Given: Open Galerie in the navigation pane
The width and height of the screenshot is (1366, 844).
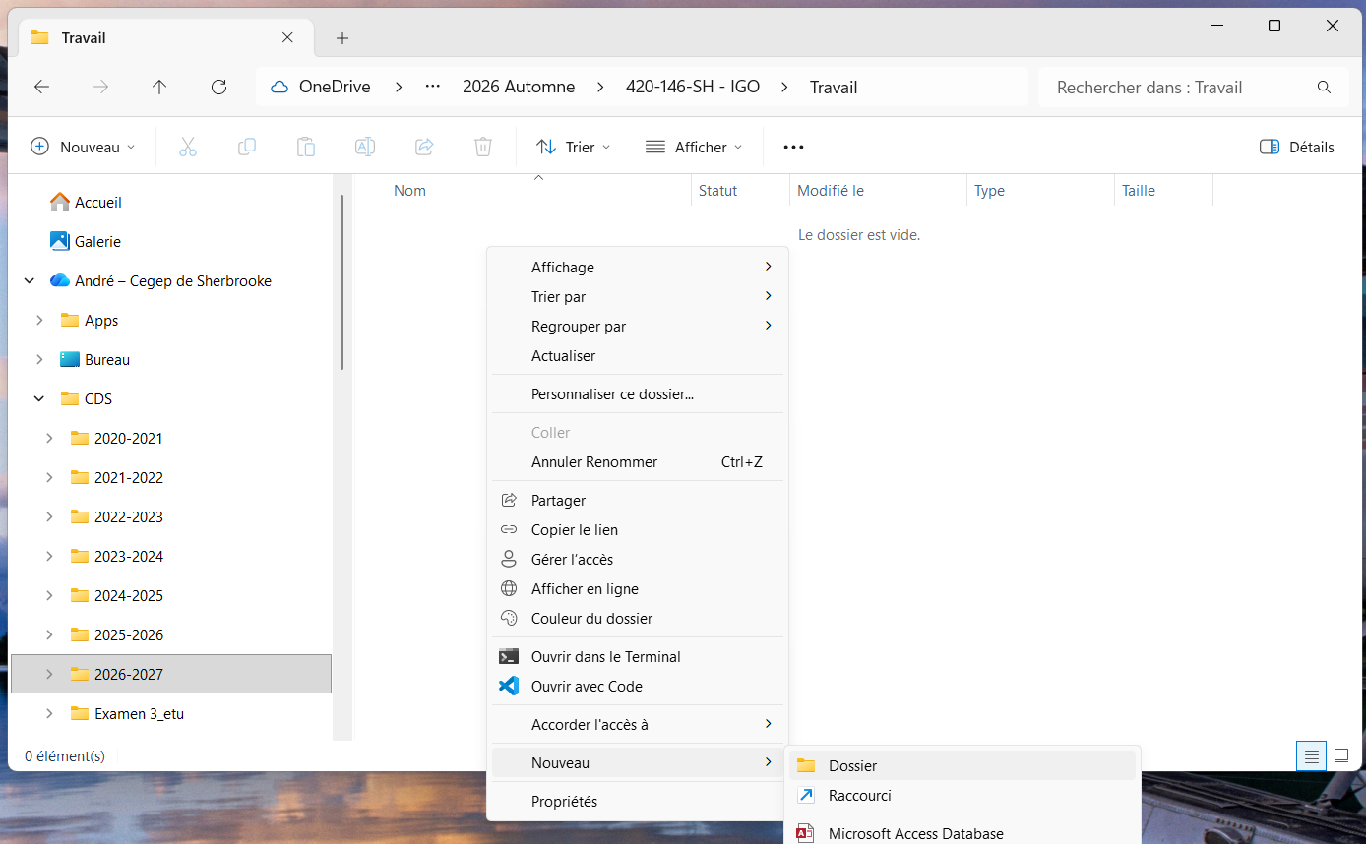Looking at the screenshot, I should [x=97, y=241].
